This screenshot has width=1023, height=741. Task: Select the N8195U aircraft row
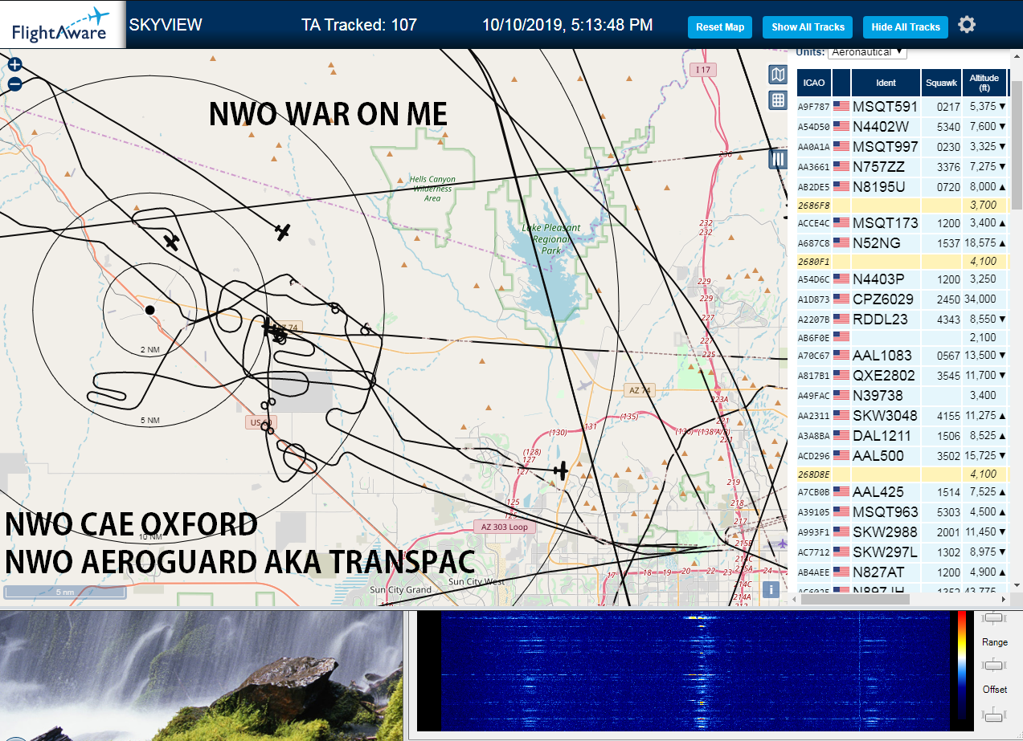[902, 186]
